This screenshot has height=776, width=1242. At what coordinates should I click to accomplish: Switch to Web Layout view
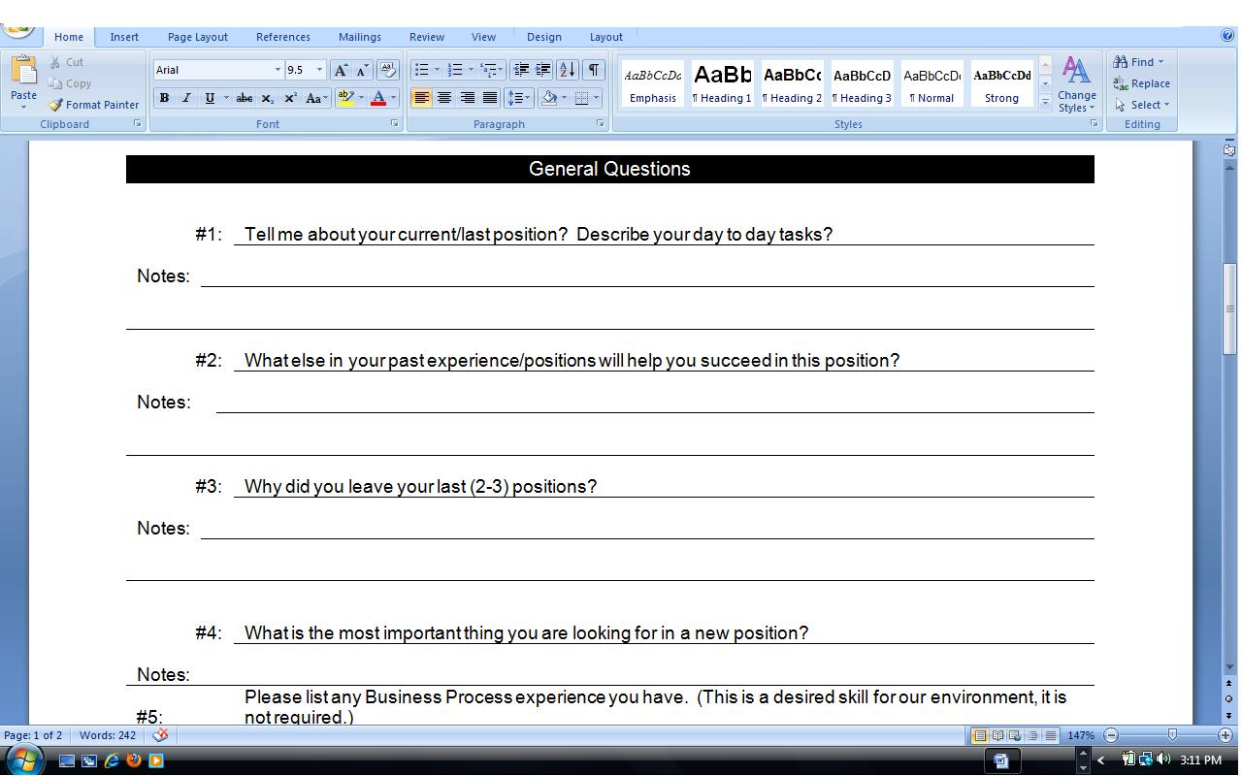1015,735
